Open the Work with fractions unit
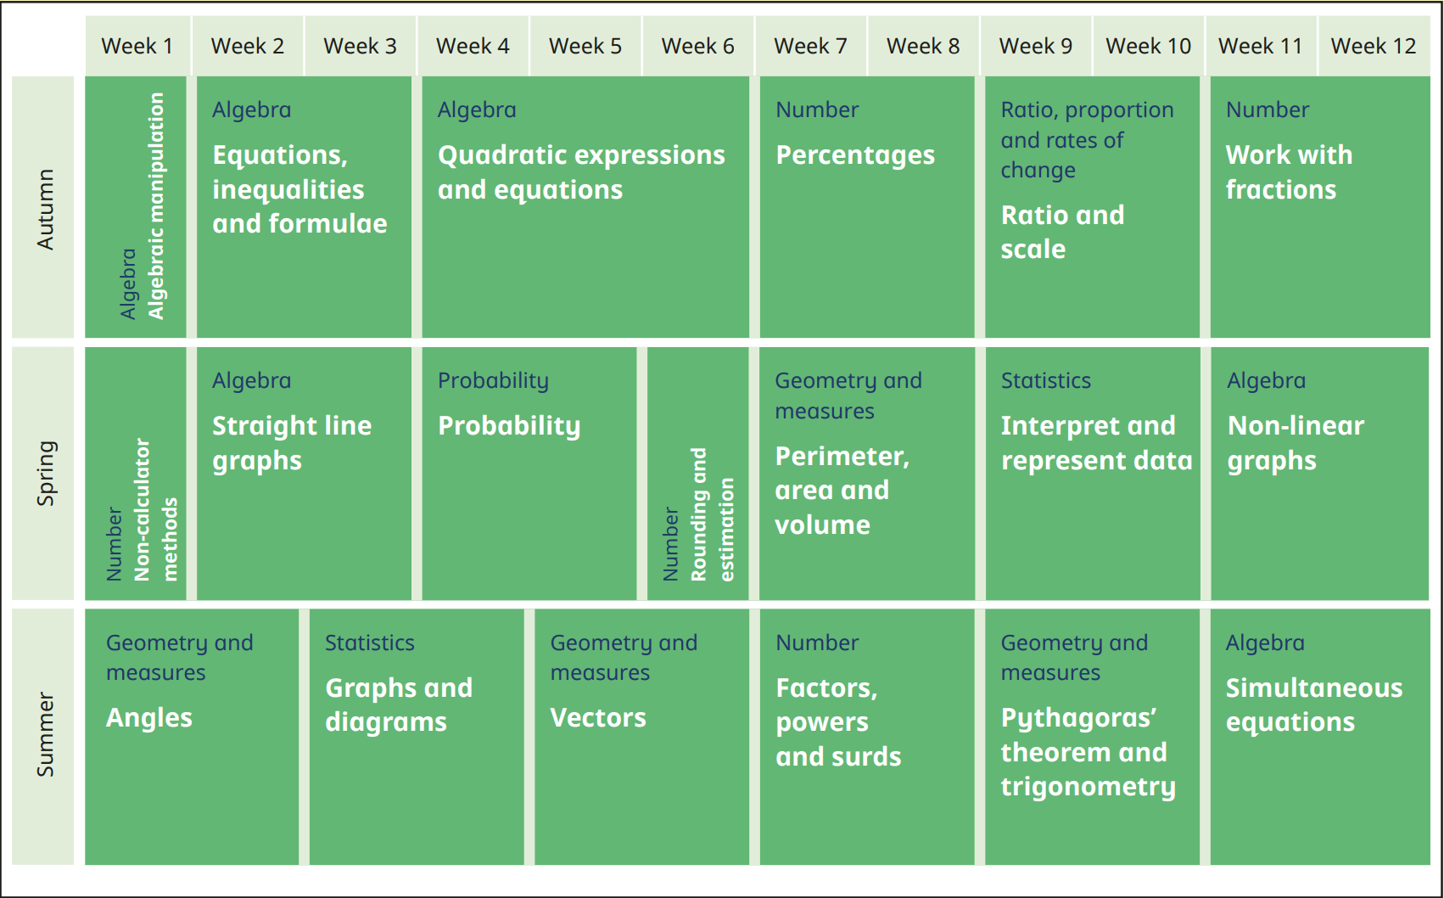 tap(1288, 172)
